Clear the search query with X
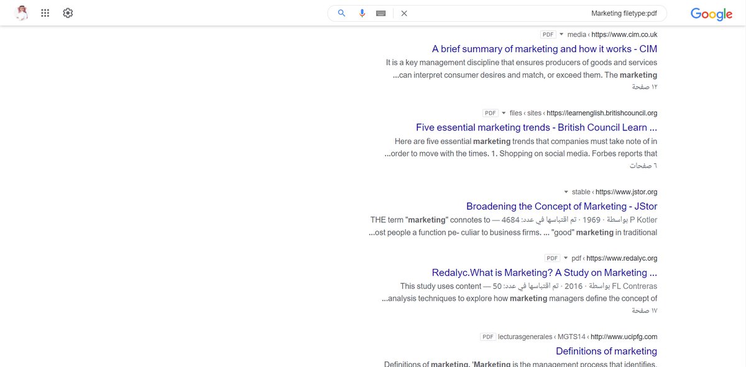Screen dimensions: 746x367 [404, 13]
